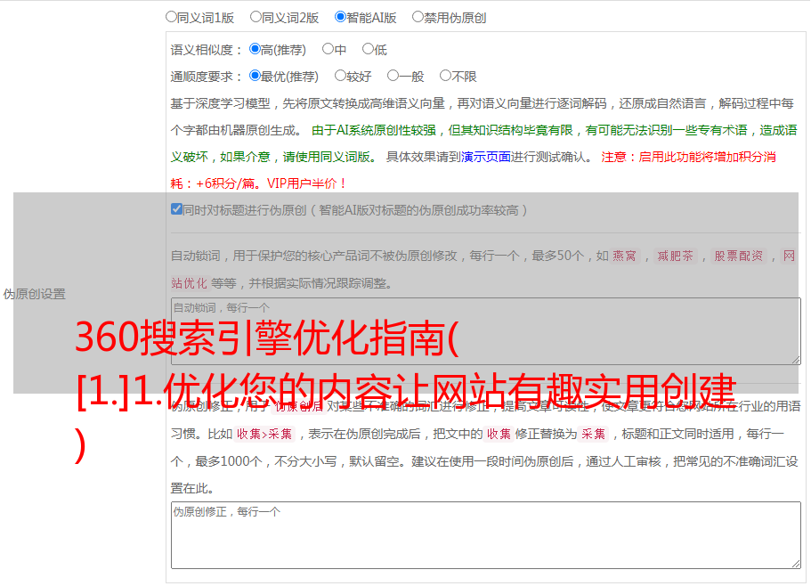
Task: Set 语义相似度 to 高(推荐)
Action: (255, 49)
